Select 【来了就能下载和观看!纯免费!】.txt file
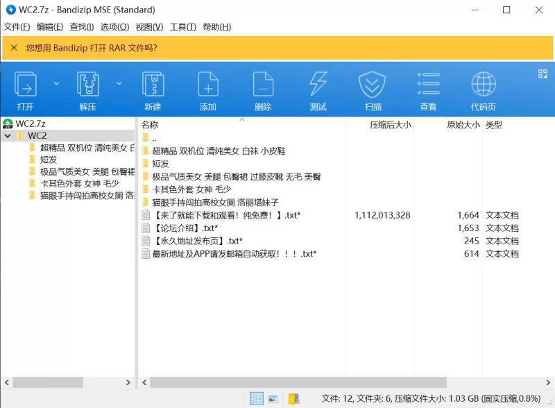Image resolution: width=555 pixels, height=408 pixels. point(227,215)
